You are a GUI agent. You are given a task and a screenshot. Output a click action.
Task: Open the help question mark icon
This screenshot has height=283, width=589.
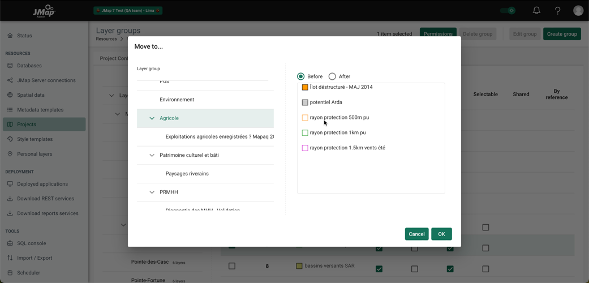pos(557,10)
